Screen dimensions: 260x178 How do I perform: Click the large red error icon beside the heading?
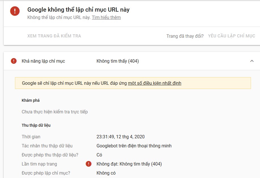click(x=15, y=11)
